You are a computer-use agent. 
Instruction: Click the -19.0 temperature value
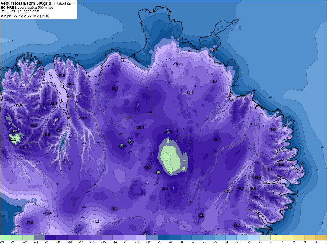pos(237,226)
